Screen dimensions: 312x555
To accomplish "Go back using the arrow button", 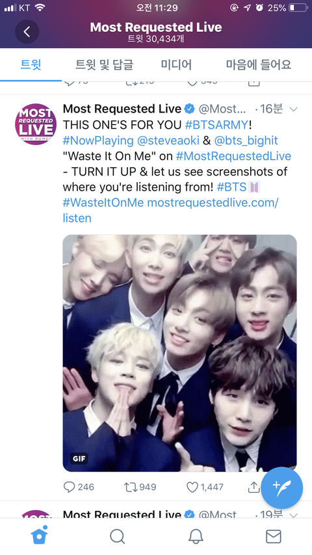I will pos(27,32).
